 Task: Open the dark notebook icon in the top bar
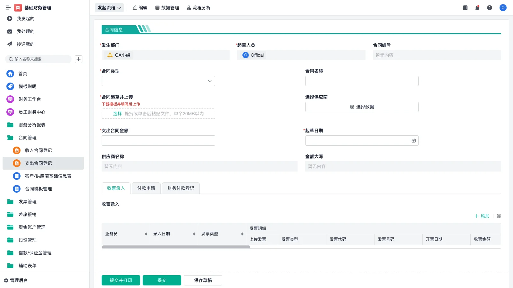(x=465, y=8)
